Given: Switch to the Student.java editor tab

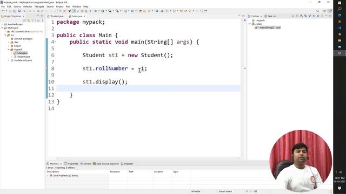Looking at the screenshot, I should [55, 16].
